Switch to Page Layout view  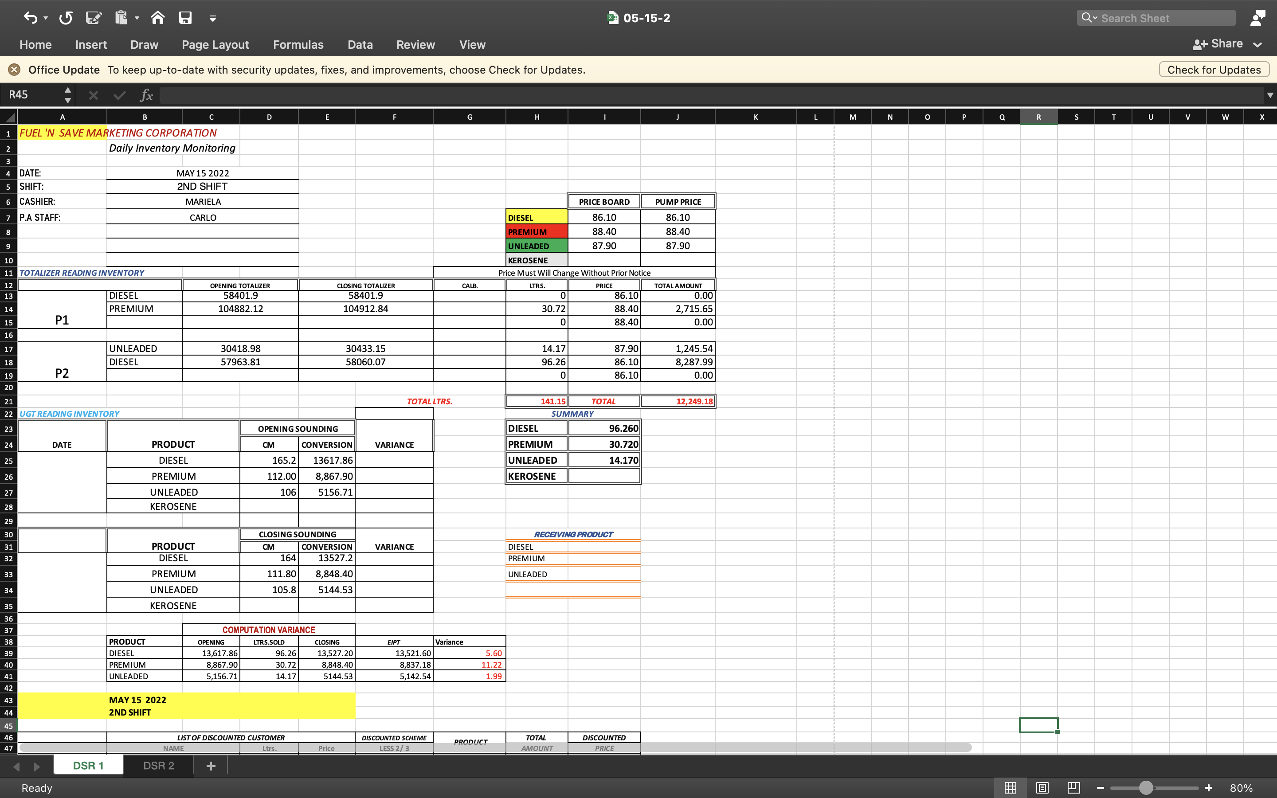(1042, 787)
